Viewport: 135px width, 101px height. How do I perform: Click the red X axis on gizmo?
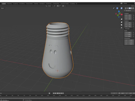(122, 15)
